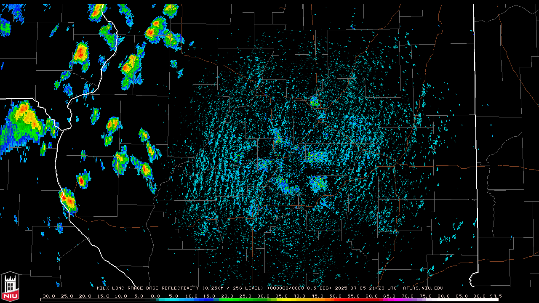This screenshot has width=539, height=303.
Task: Click the 20.0 scale label
Action: (227, 296)
